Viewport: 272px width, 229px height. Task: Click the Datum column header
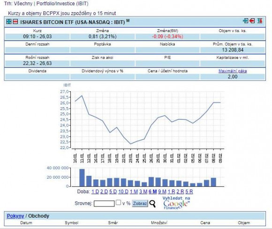coord(26,223)
